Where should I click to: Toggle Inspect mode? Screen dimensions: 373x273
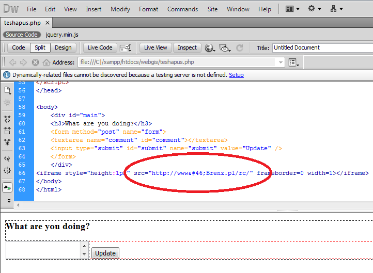click(x=187, y=48)
